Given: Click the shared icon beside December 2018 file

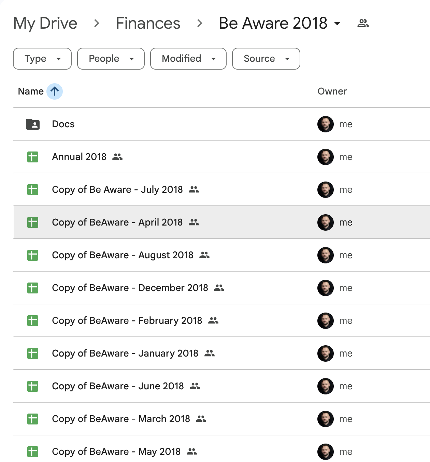Looking at the screenshot, I should (219, 288).
